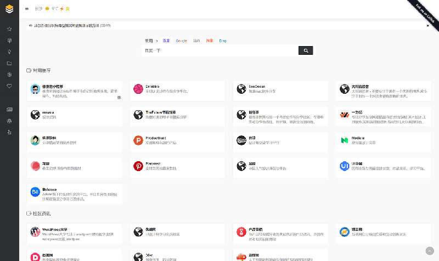439x261 pixels.
Task: Open the 一为忆 orange-black logo icon
Action: 345,115
